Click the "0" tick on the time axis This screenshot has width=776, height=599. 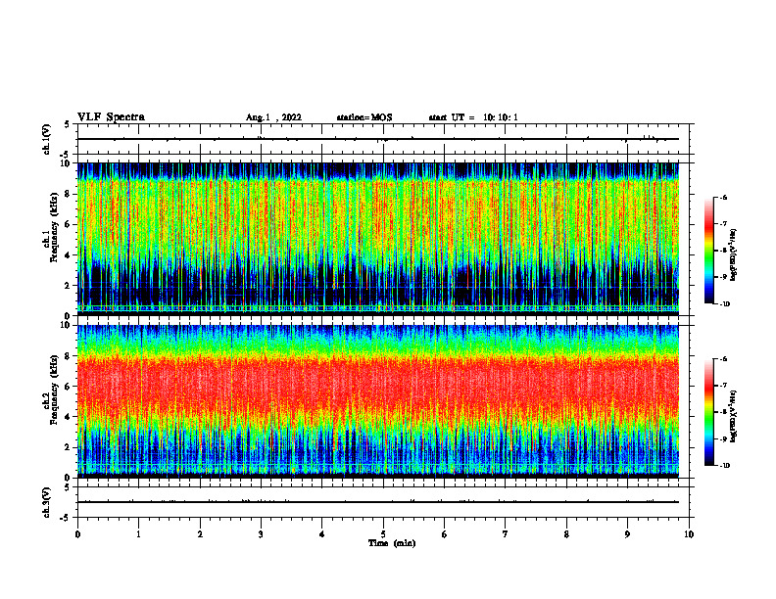point(77,534)
